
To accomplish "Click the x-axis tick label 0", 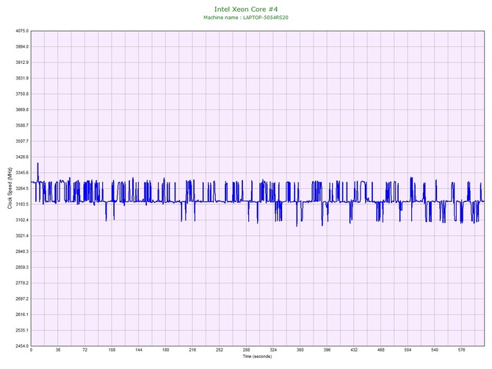I will click(31, 350).
